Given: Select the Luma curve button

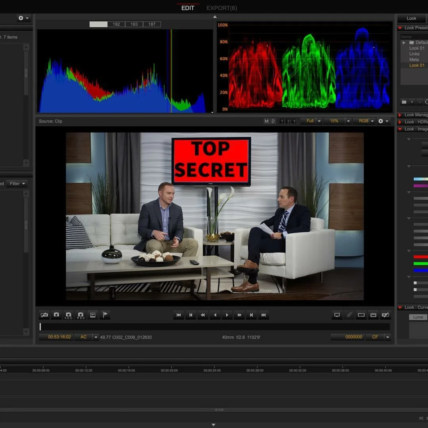Looking at the screenshot, I should point(418,317).
